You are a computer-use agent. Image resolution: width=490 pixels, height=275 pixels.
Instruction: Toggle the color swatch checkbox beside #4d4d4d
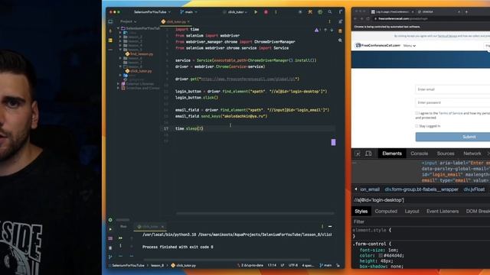pos(381,255)
